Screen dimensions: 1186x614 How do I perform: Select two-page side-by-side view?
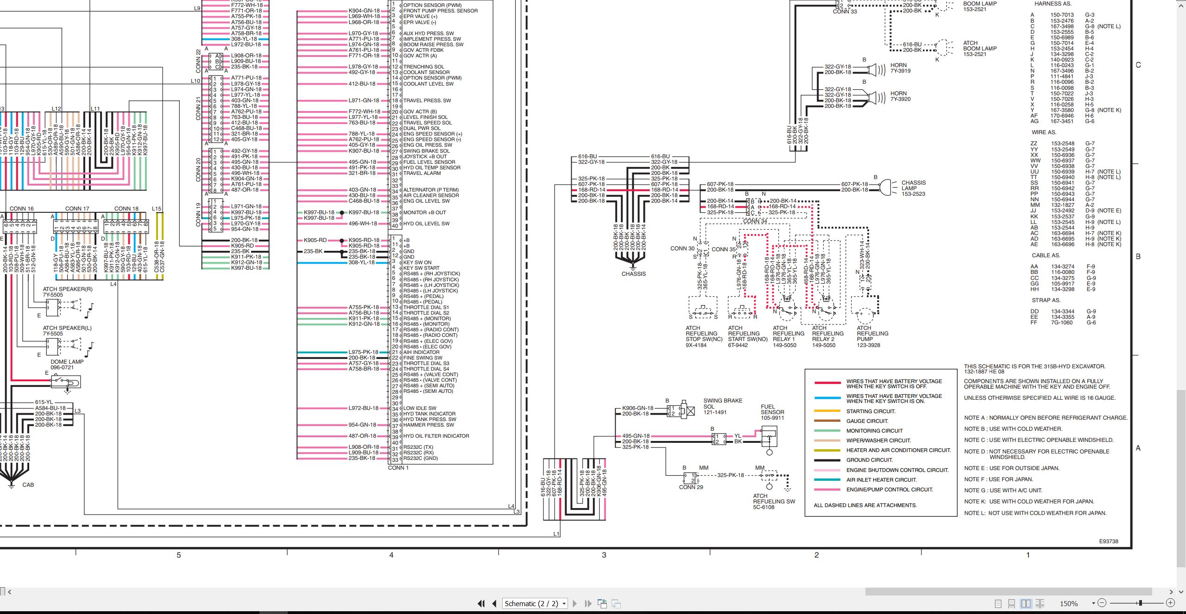click(1026, 603)
